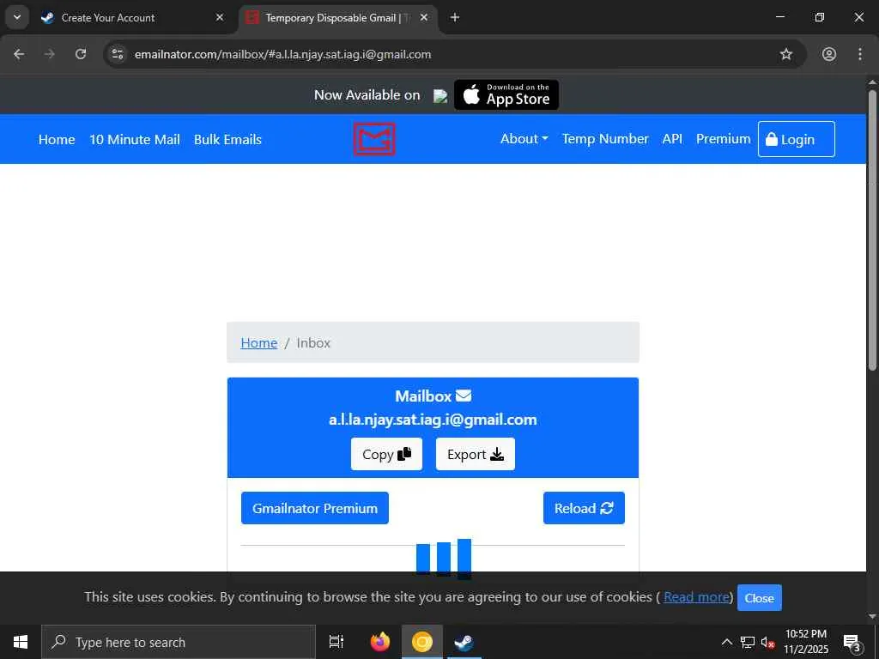
Task: Launch Firefox from the taskbar
Action: click(x=380, y=642)
